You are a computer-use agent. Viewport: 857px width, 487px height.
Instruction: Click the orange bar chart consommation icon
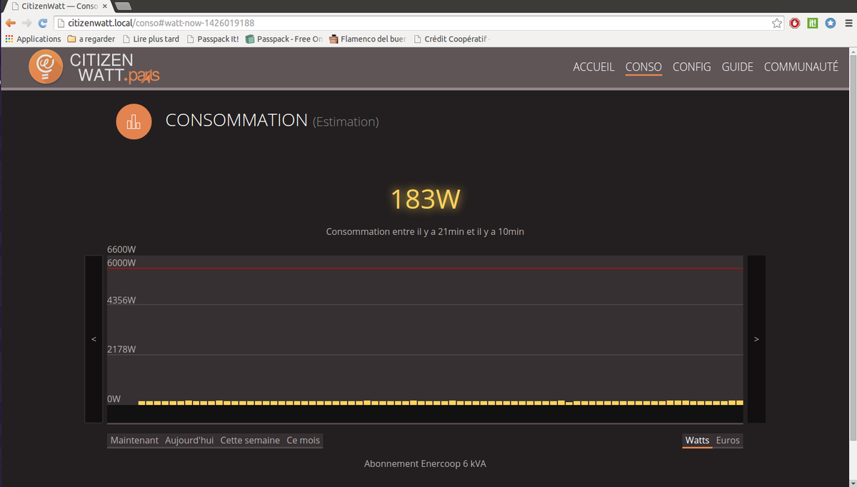coord(134,121)
